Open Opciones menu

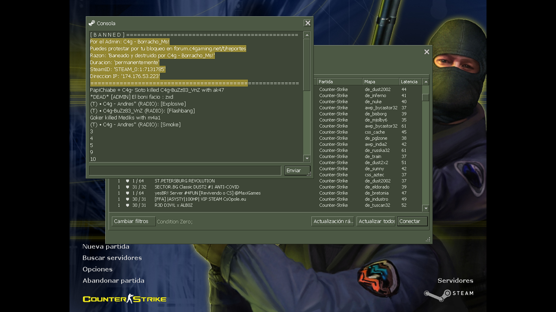[98, 269]
